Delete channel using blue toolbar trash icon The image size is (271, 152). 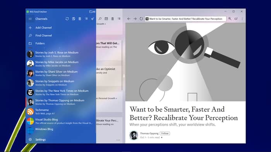tap(80, 19)
